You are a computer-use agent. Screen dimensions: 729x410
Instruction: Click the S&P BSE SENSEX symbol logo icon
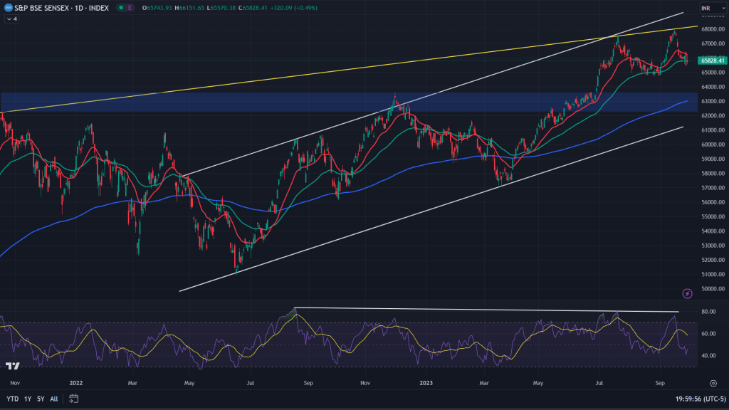pyautogui.click(x=9, y=8)
